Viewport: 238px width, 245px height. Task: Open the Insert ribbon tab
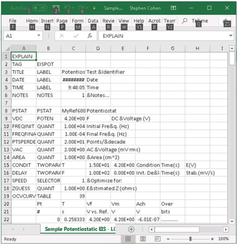47,21
